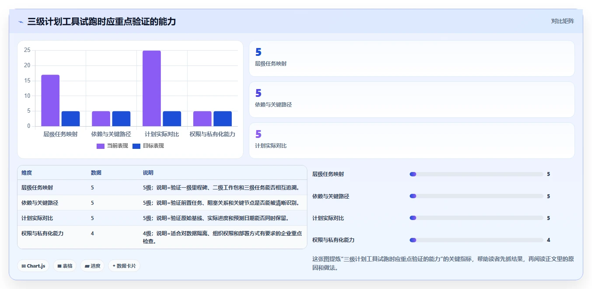Viewport: 592px width, 289px height.
Task: Click the 层级任务映射 purple current bar
Action: [50, 100]
